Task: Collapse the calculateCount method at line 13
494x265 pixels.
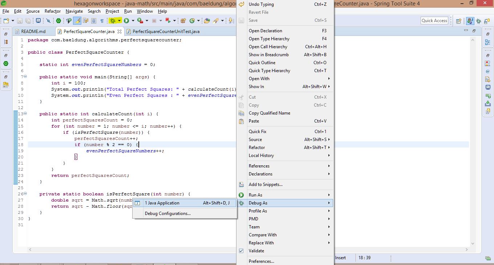Action: click(25, 114)
